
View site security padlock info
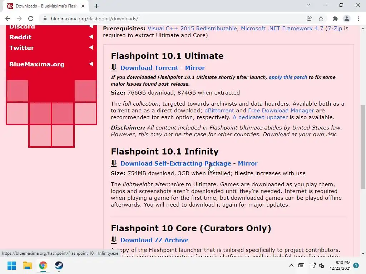(45, 19)
